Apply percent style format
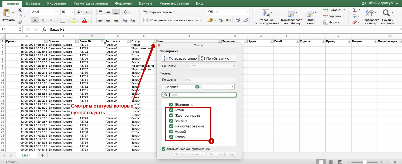 221,20
